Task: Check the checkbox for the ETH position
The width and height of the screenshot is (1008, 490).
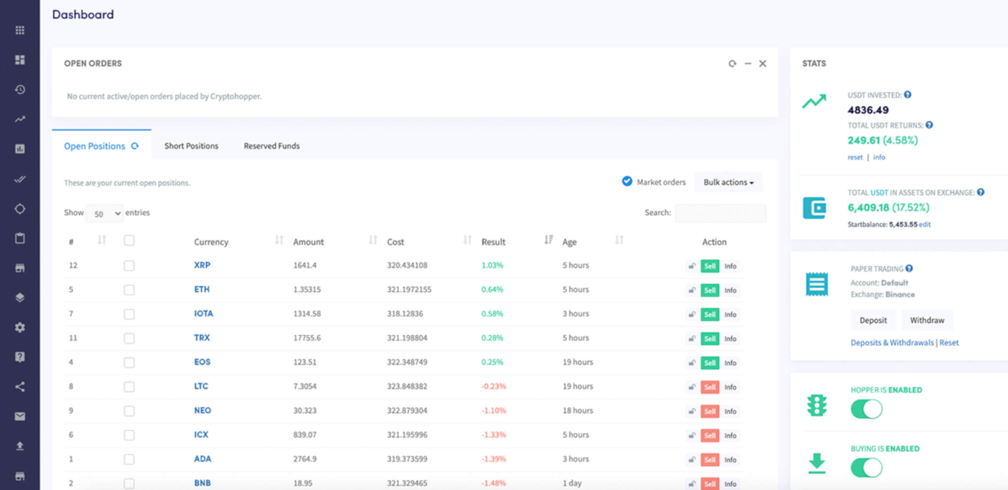Action: [x=129, y=290]
